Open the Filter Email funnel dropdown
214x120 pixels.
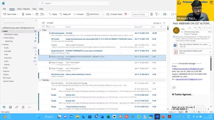[157, 14]
